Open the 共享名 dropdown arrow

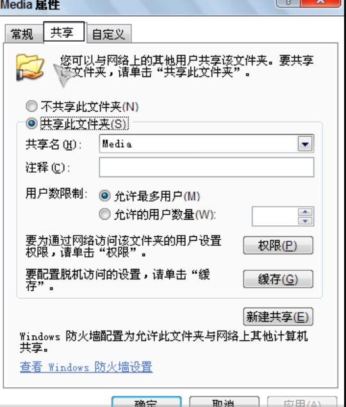coord(305,144)
